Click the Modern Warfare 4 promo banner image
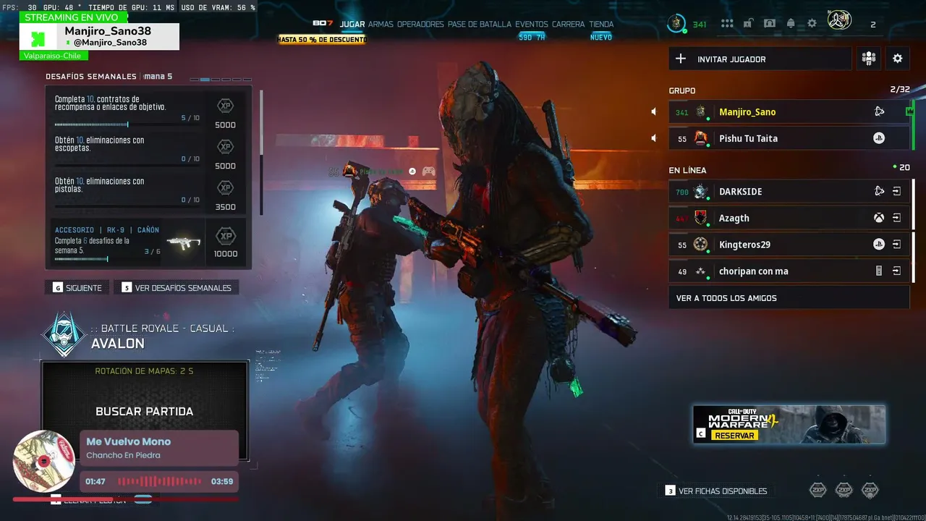Viewport: 926px width, 521px height. [789, 424]
